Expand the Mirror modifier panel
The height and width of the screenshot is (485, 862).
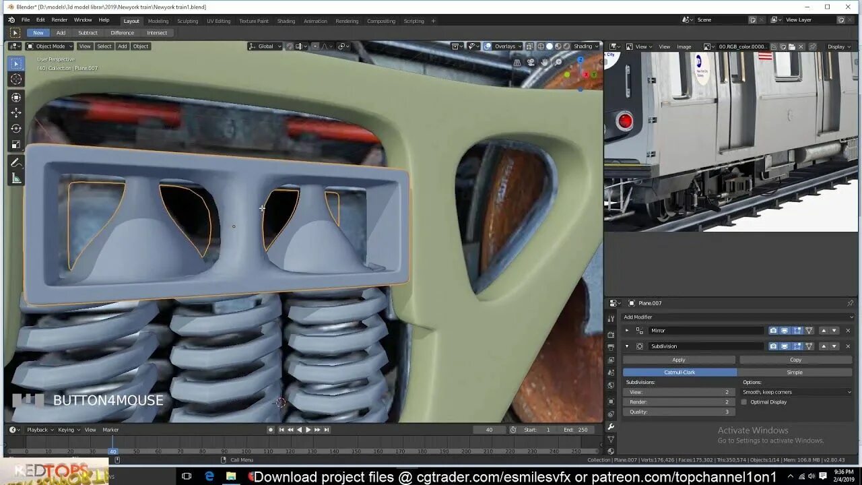click(x=627, y=331)
